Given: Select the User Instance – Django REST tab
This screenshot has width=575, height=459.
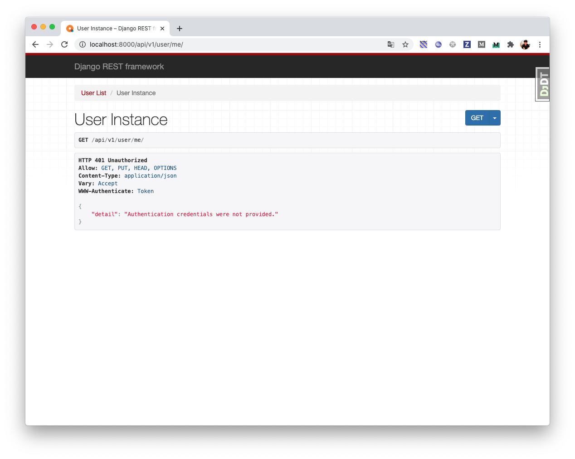Looking at the screenshot, I should click(x=115, y=28).
